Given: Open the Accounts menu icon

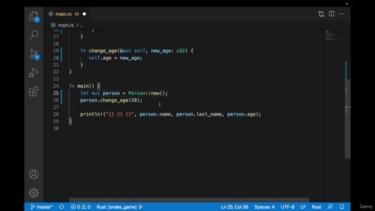Looking at the screenshot, I should [34, 174].
